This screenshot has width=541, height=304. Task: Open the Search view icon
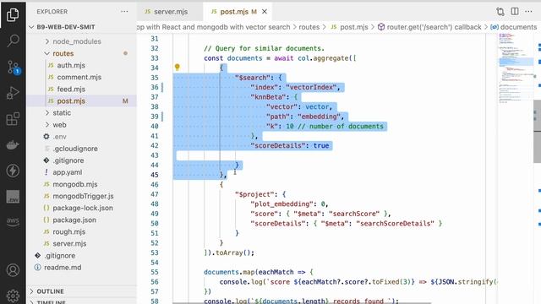pos(13,41)
